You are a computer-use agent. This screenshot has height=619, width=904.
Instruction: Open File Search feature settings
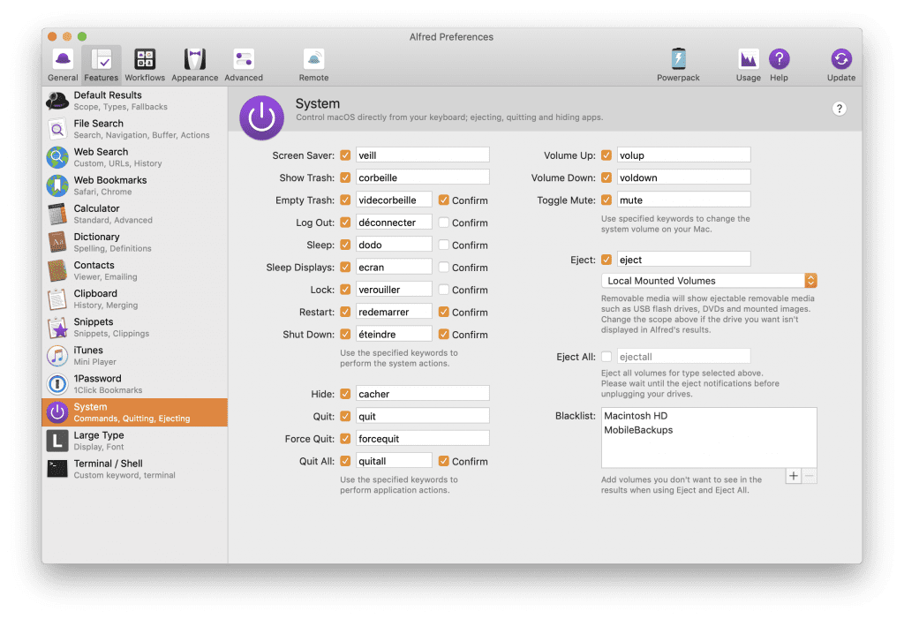pyautogui.click(x=135, y=129)
